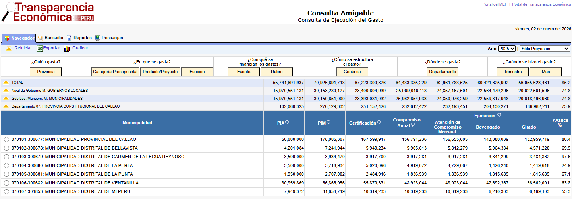Click the help icon beside PIM header

tap(329, 123)
